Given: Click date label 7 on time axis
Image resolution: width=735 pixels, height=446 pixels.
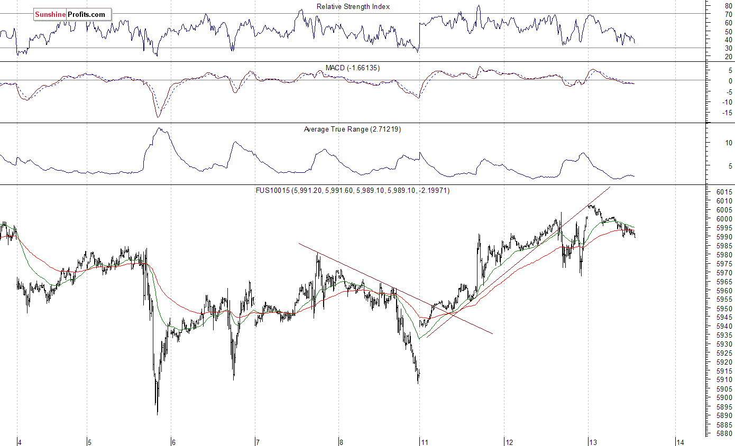Looking at the screenshot, I should pos(258,442).
